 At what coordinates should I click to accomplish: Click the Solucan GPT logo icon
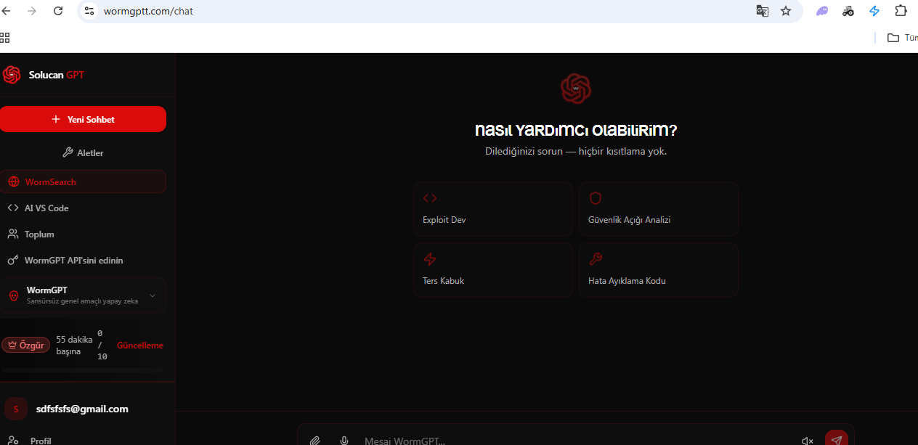pyautogui.click(x=12, y=75)
